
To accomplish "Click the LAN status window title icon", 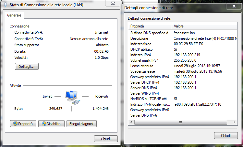I will pos(6,5).
